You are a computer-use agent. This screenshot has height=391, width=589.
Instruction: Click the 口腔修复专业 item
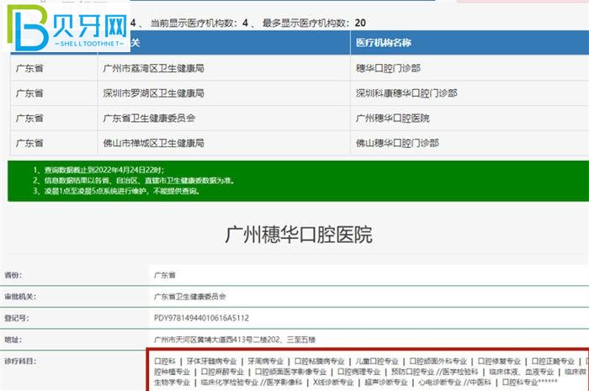(499, 361)
